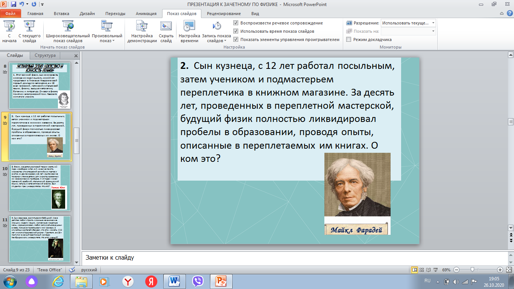Click the Майкл Фарадей name label on the slide

click(357, 230)
